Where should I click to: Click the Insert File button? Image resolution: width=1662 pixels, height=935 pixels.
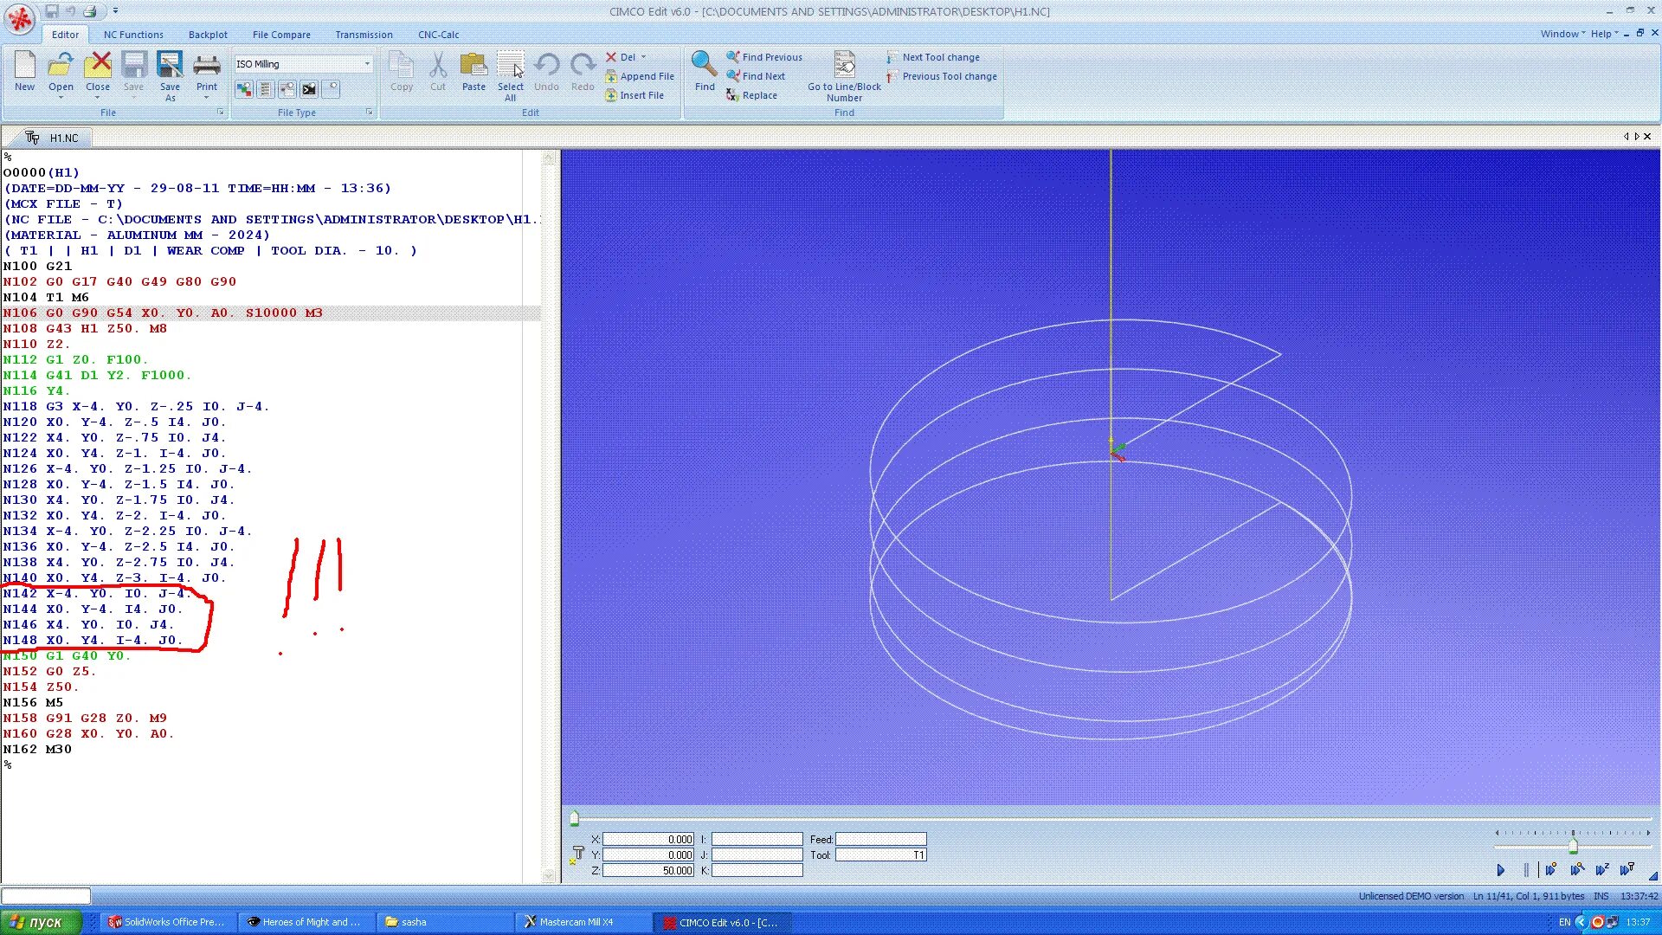(x=636, y=94)
